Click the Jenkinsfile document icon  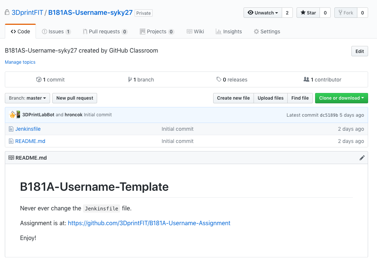click(x=11, y=129)
